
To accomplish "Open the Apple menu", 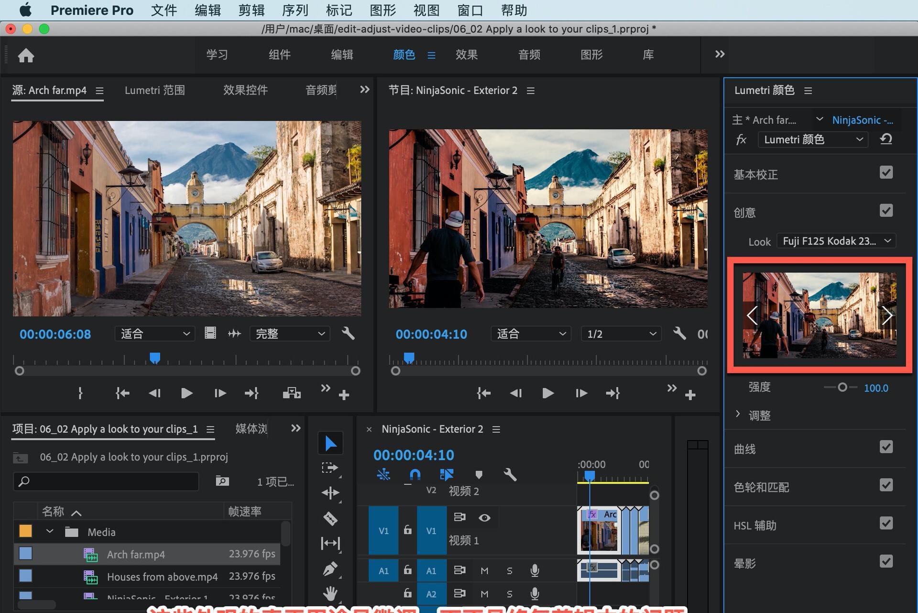I will tap(25, 10).
